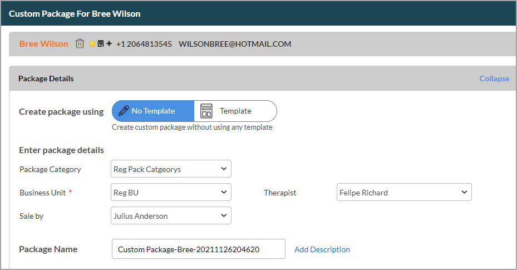This screenshot has width=517, height=270.
Task: Click the Therapist label
Action: click(x=280, y=193)
